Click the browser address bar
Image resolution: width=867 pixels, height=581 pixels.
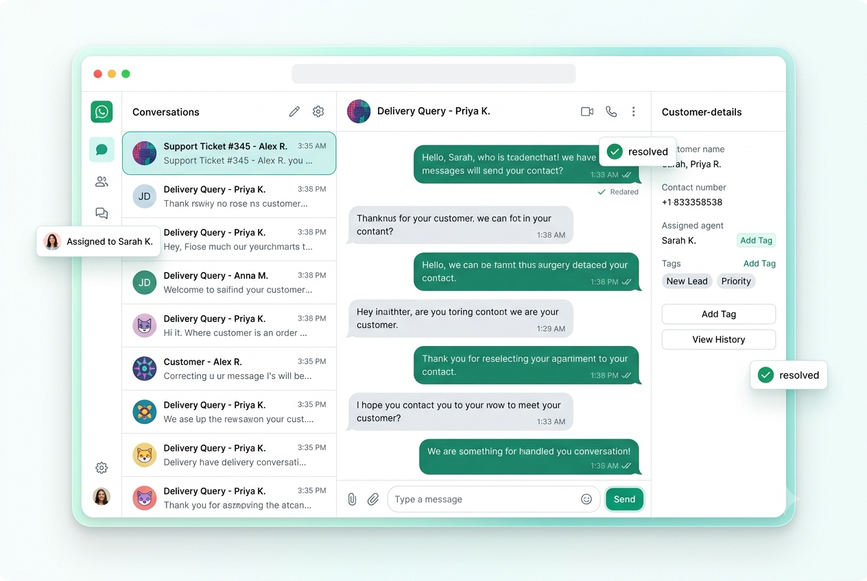pyautogui.click(x=433, y=74)
